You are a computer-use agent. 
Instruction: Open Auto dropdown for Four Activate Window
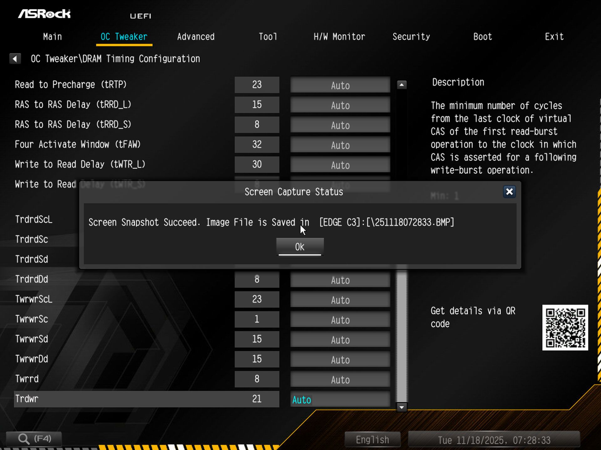point(340,145)
